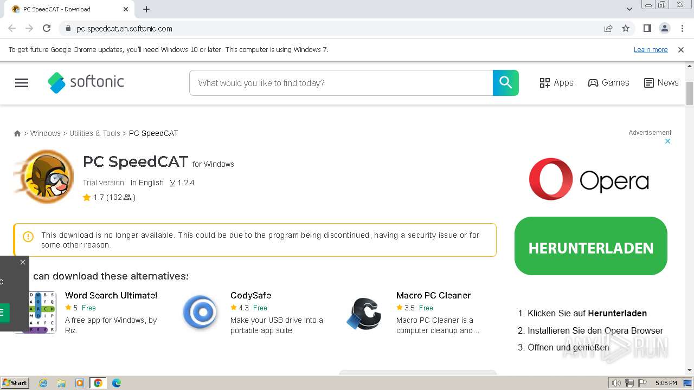Screen dimensions: 694x390
Task: Open File Explorer from taskbar
Action: 61,383
